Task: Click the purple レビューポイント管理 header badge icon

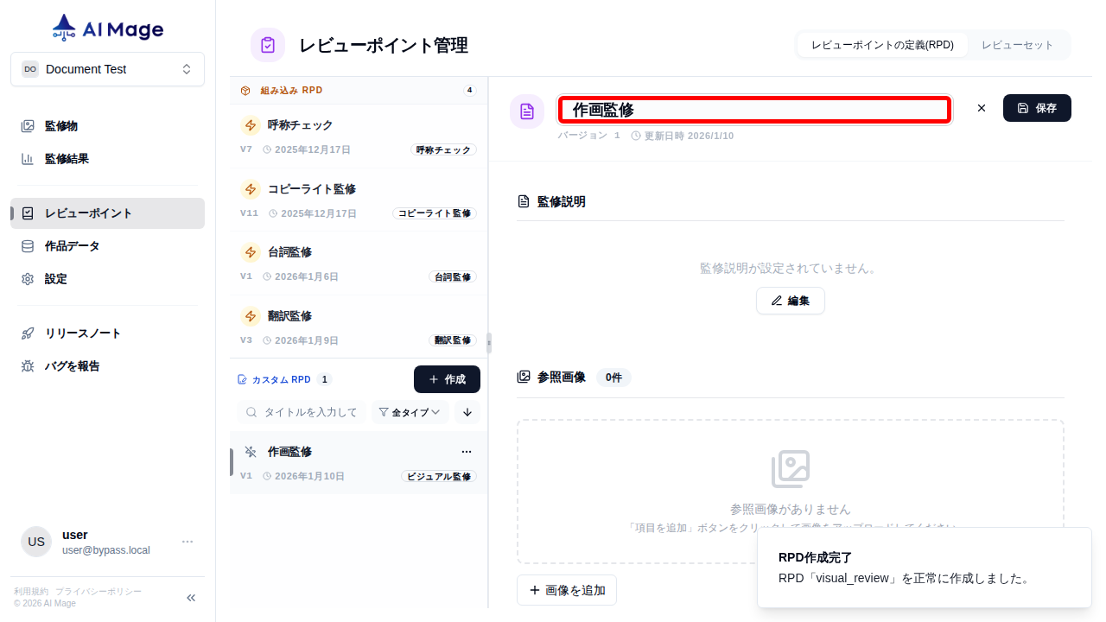Action: click(268, 45)
